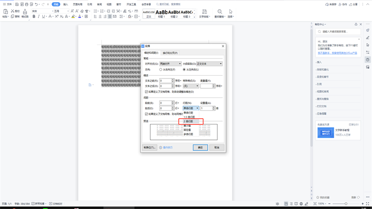Click the Cancel button in paragraph dialog
The height and width of the screenshot is (209, 372).
pyautogui.click(x=217, y=147)
